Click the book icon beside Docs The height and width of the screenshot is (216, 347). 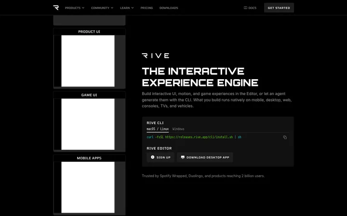[245, 8]
